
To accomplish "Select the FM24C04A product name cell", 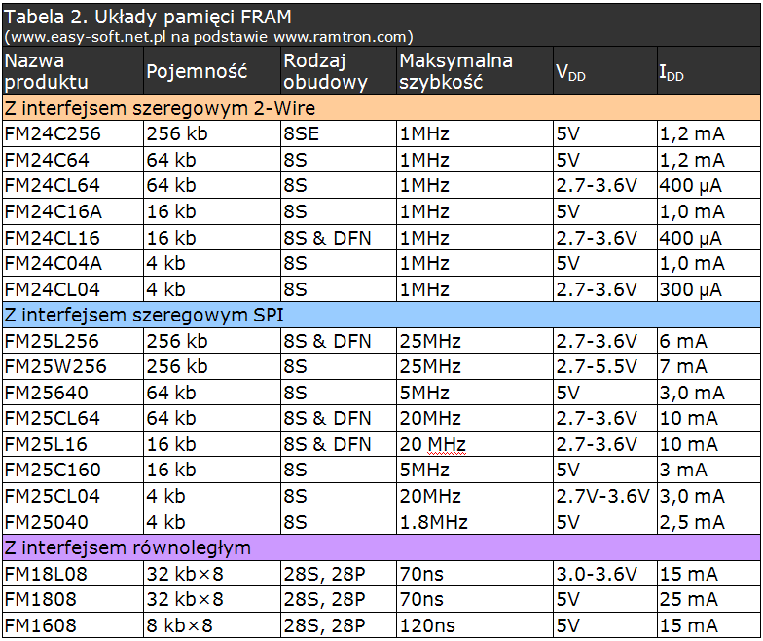I will [72, 263].
